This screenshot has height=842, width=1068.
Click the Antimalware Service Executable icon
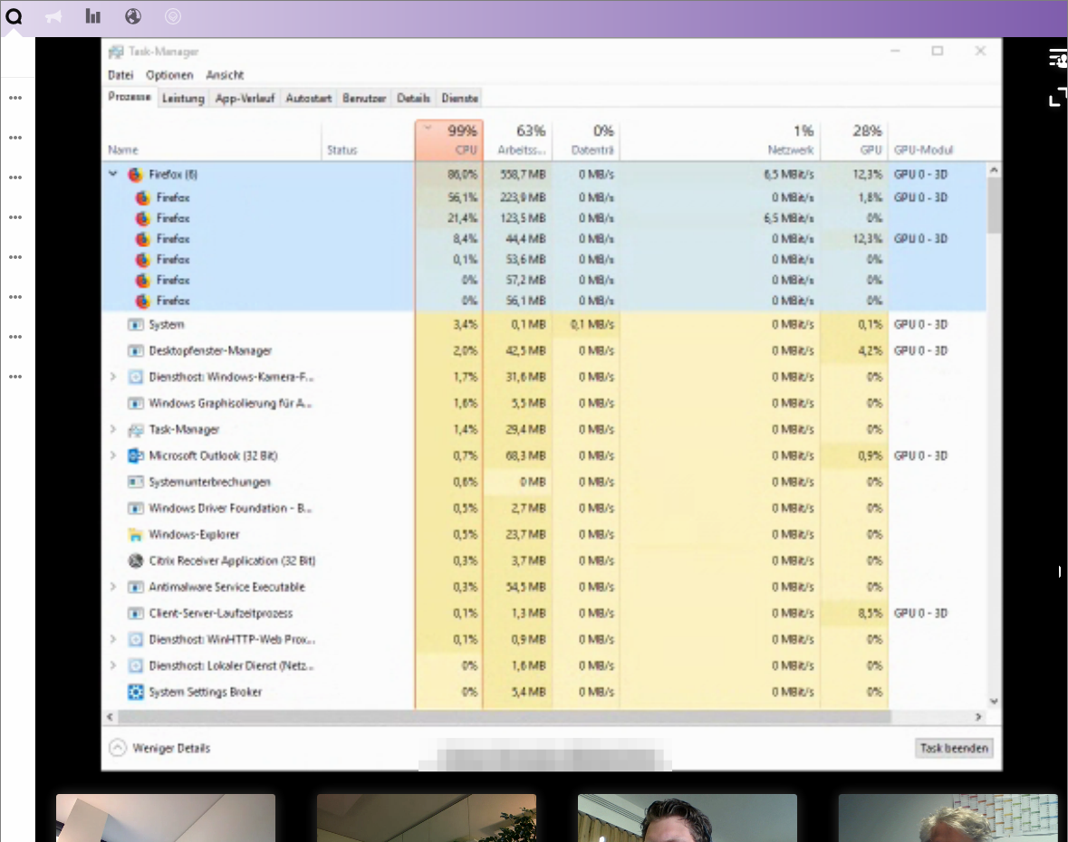[136, 588]
